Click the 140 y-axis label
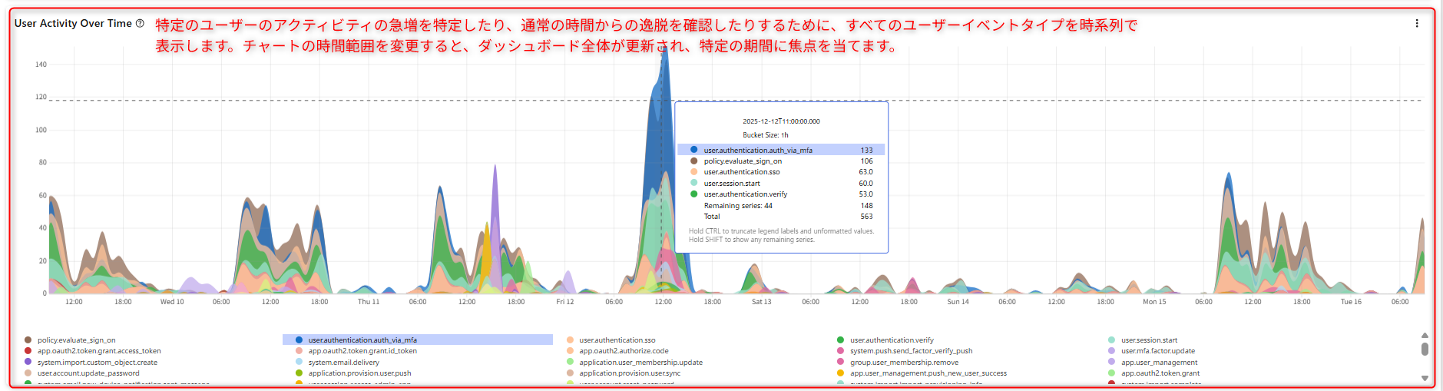The image size is (1443, 391). [x=41, y=65]
